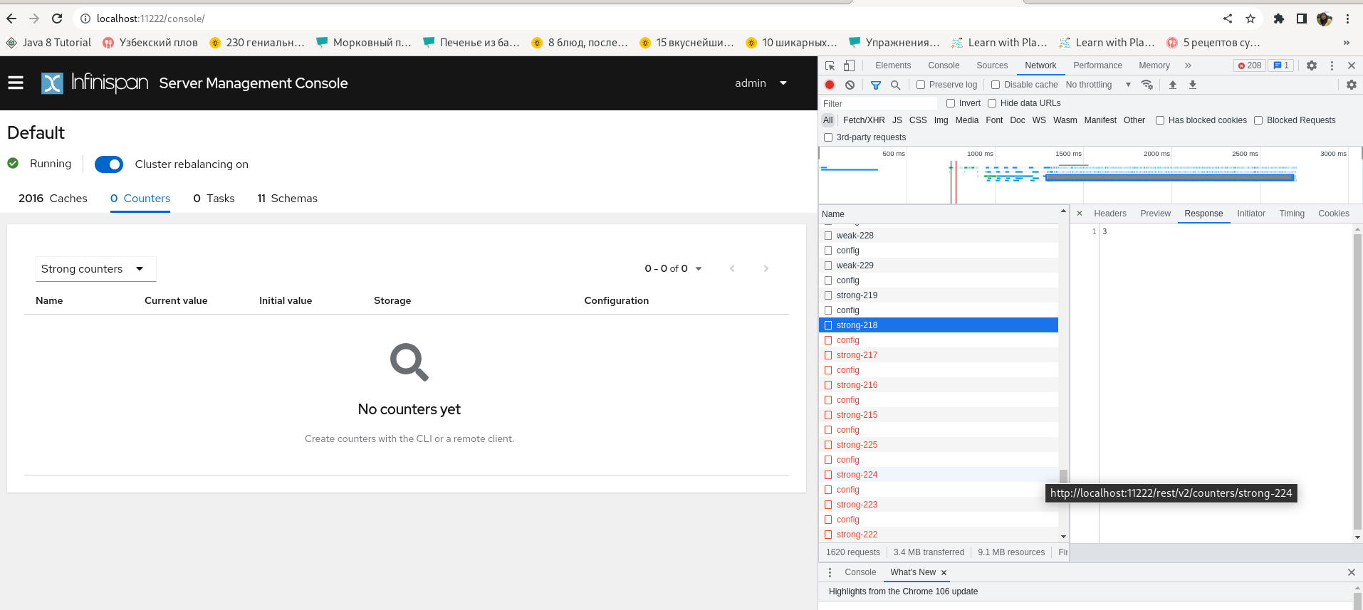This screenshot has height=610, width=1363.
Task: Open the Headers tab in request details
Action: 1109,214
